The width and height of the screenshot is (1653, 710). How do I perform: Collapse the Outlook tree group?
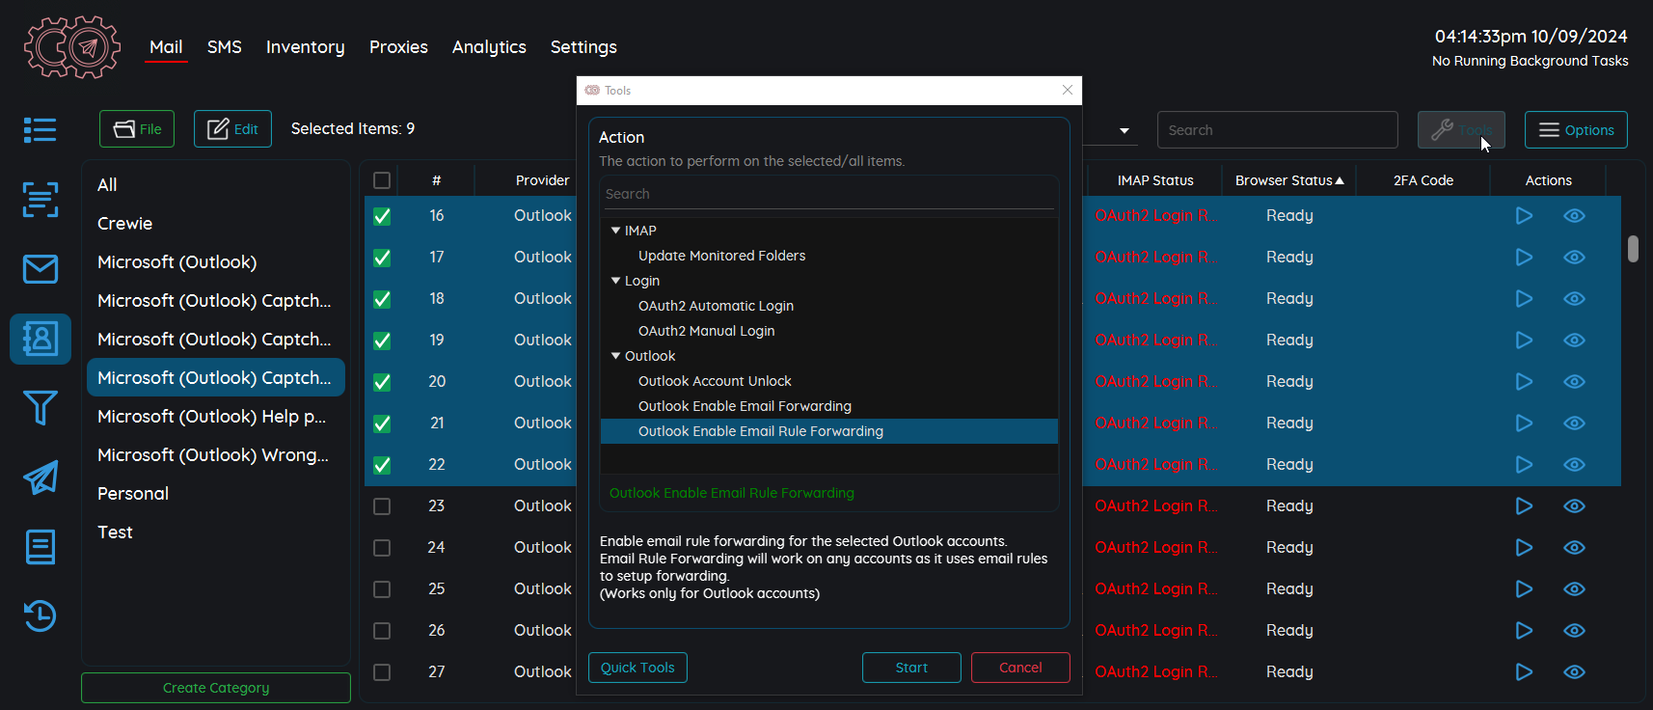click(615, 356)
